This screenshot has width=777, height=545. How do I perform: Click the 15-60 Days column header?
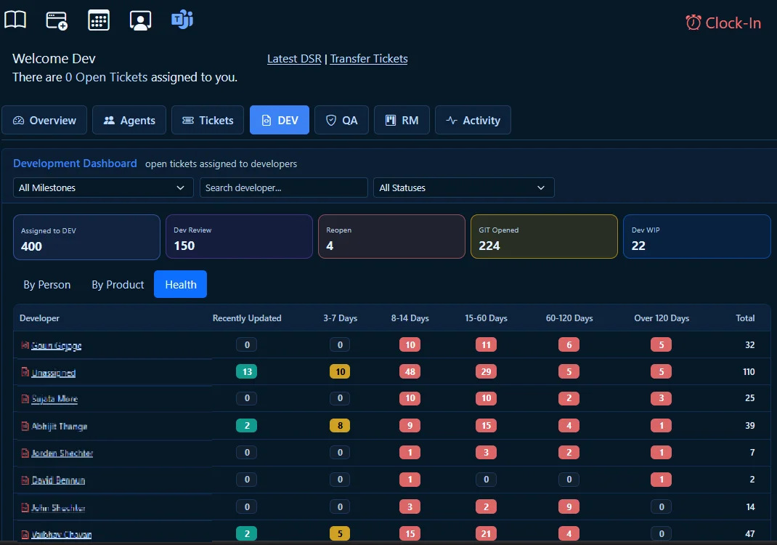pyautogui.click(x=486, y=318)
